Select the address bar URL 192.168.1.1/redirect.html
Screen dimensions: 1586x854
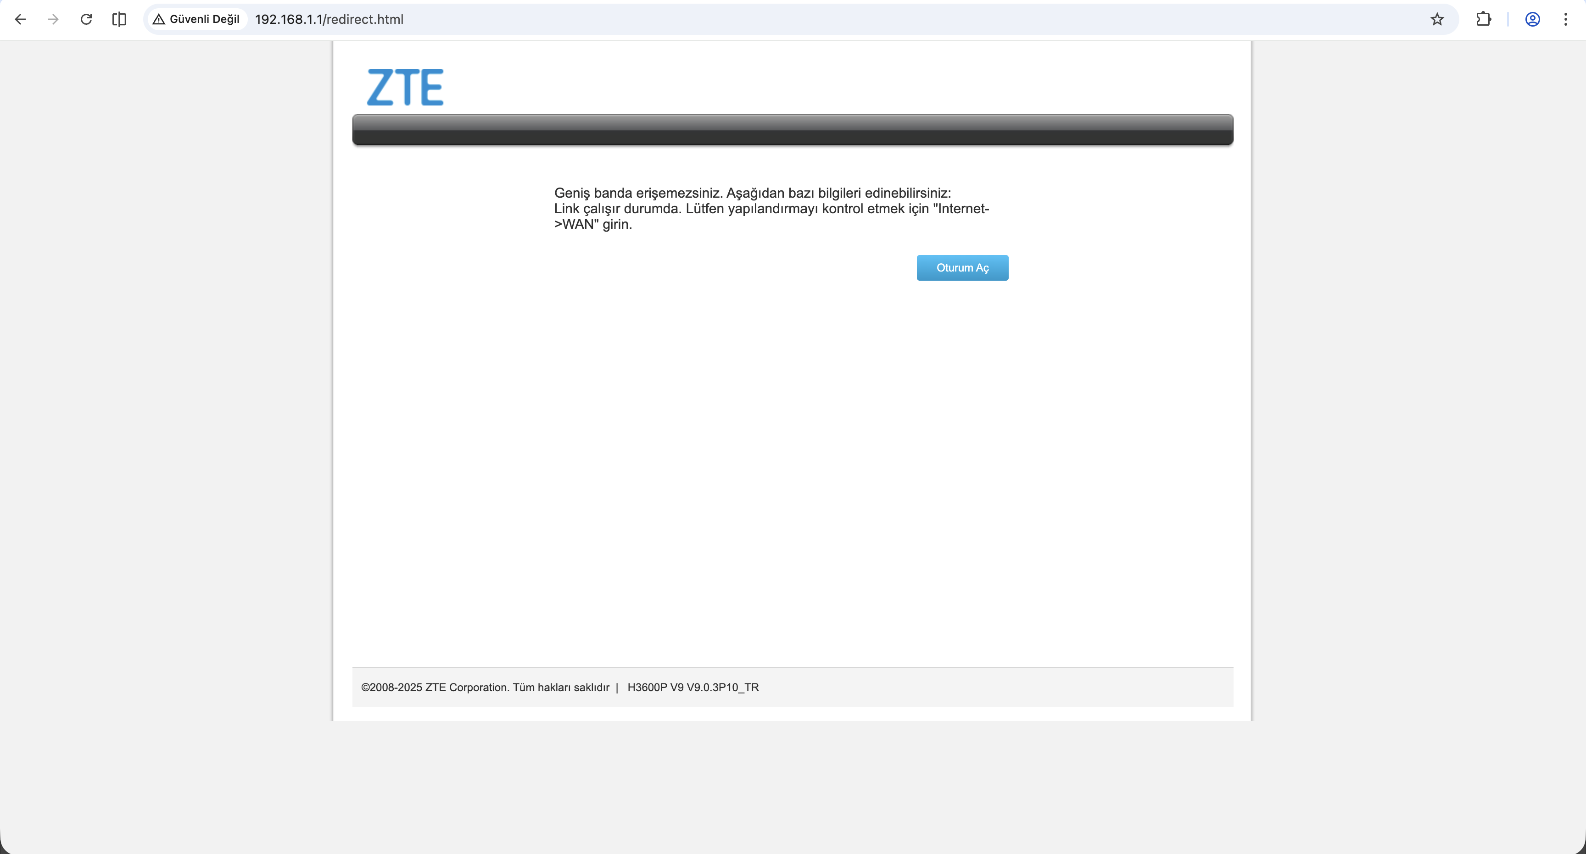pyautogui.click(x=329, y=19)
